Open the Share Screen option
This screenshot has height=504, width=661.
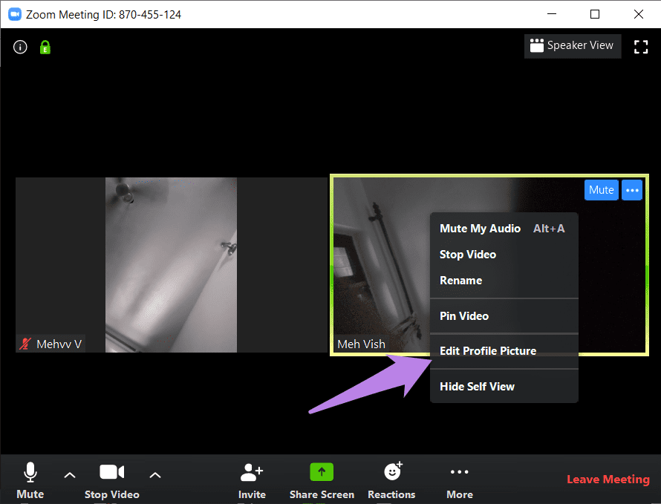pos(322,480)
